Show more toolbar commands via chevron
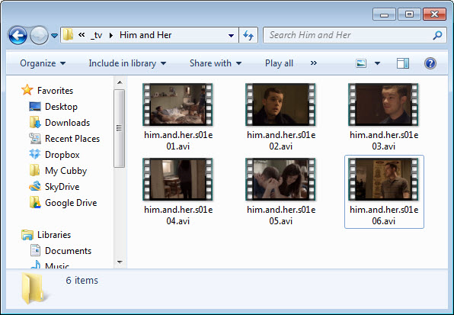Viewport: 454px width, 315px height. [x=314, y=63]
